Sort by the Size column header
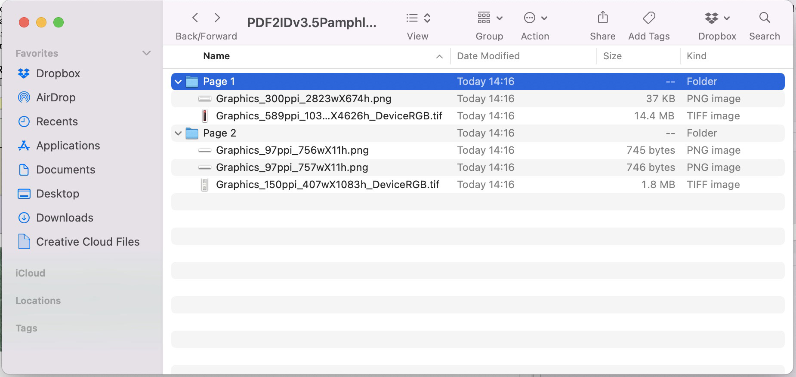The width and height of the screenshot is (796, 377). (612, 56)
